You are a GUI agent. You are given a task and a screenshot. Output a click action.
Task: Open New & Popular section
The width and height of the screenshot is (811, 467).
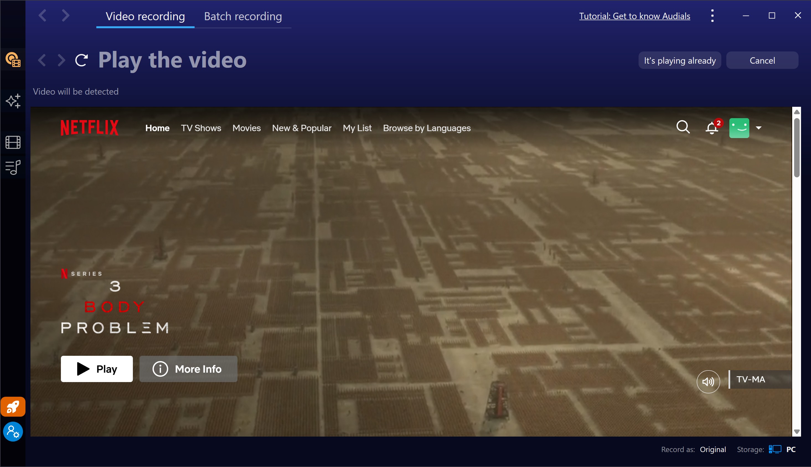click(x=301, y=128)
